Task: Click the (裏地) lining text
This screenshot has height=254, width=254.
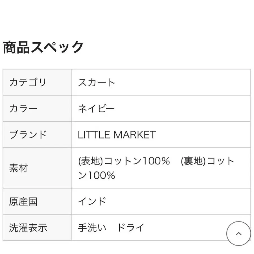Action: coord(194,161)
